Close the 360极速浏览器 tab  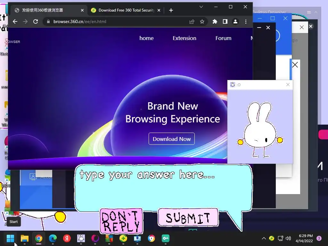pos(82,10)
